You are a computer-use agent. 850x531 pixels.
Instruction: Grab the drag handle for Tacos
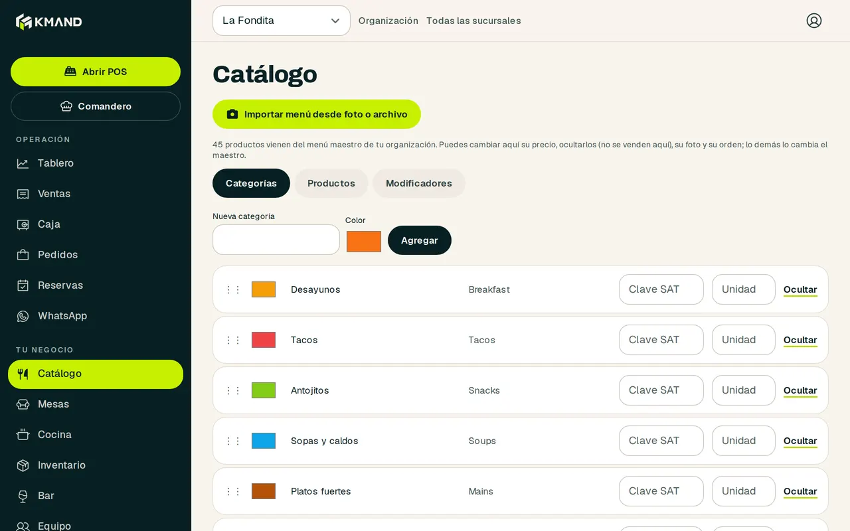[233, 340]
